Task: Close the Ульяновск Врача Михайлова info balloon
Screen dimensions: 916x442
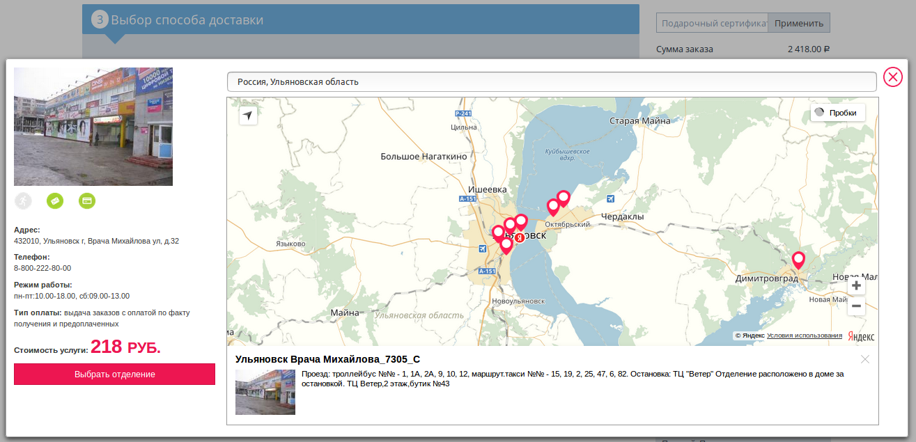Action: click(864, 359)
